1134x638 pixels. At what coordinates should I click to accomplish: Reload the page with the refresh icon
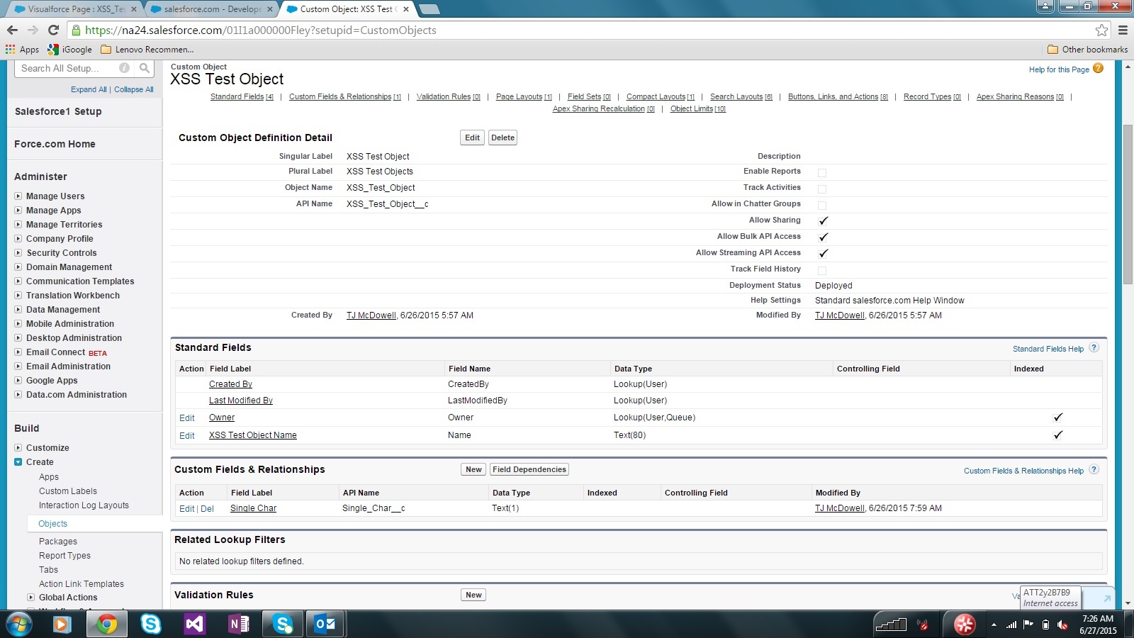pyautogui.click(x=53, y=30)
